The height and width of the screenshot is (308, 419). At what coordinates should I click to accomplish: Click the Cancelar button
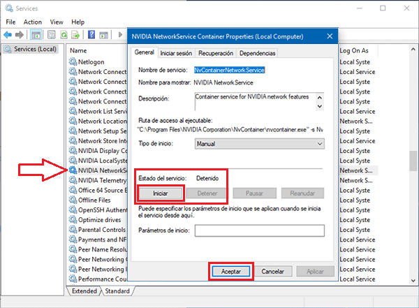[x=273, y=272]
